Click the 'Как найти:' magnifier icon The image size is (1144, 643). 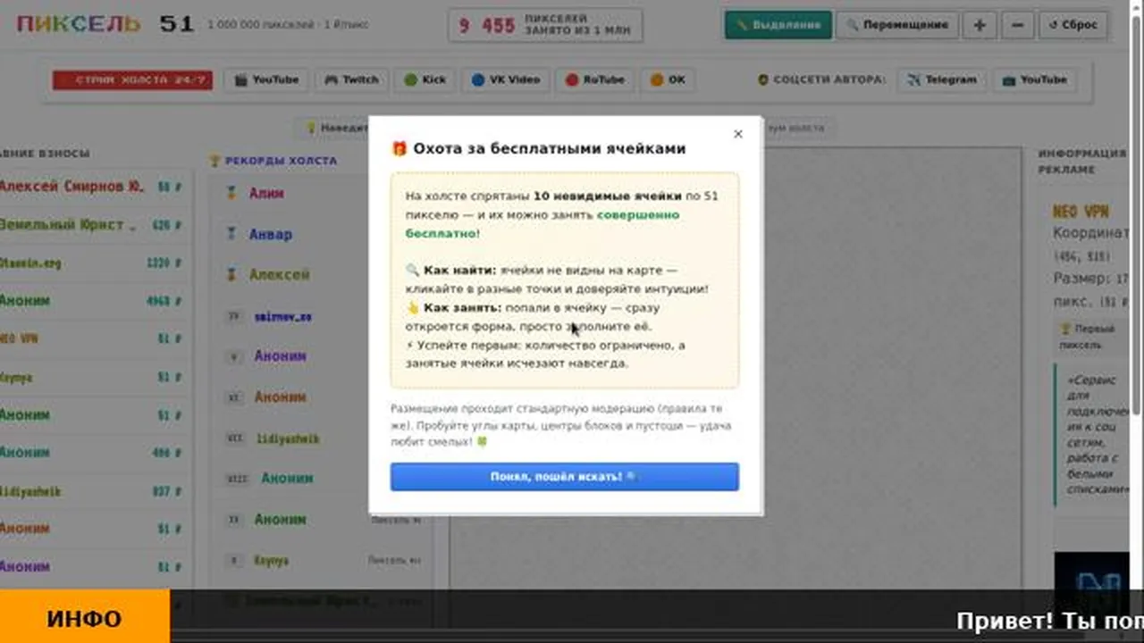click(412, 270)
